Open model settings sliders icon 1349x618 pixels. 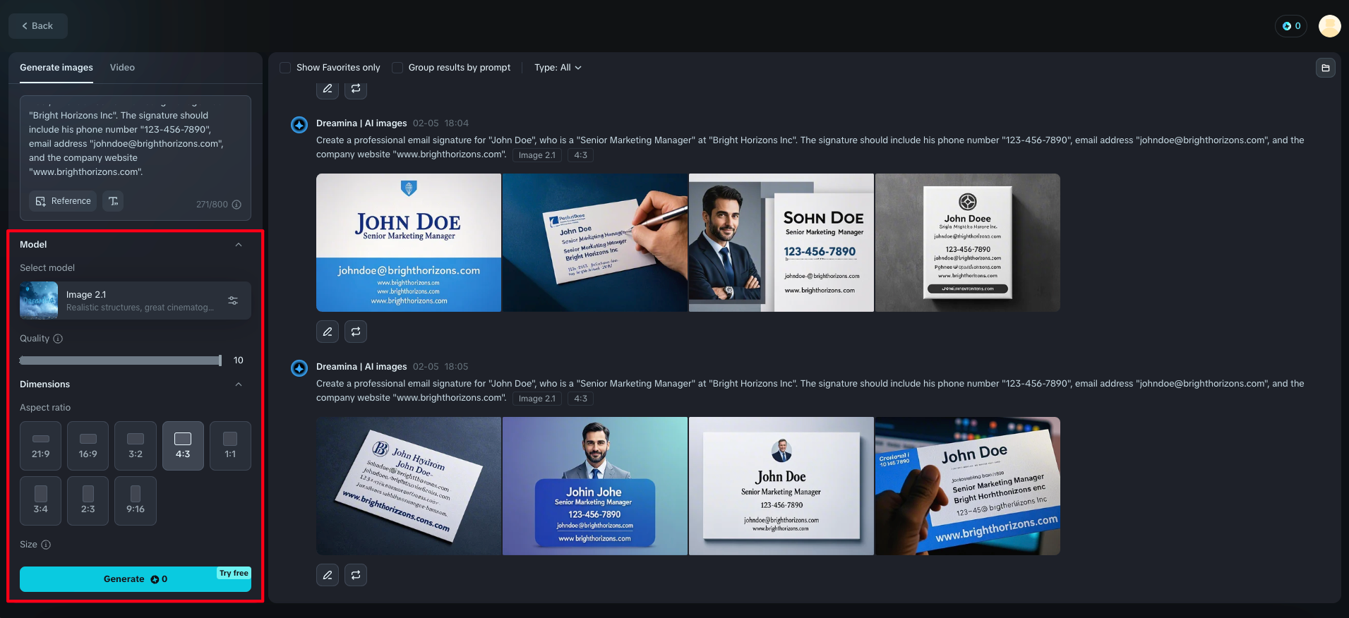click(x=233, y=301)
